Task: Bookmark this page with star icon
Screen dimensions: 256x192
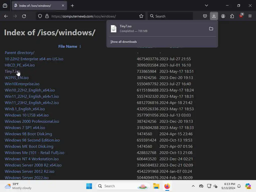Action: (x=141, y=16)
